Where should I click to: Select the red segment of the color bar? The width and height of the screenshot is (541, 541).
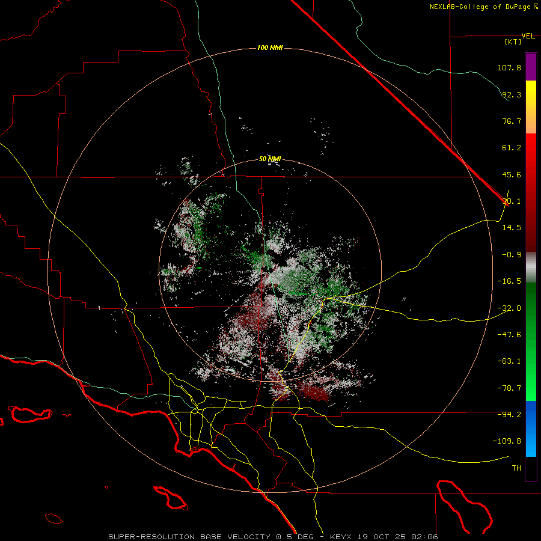coord(531,192)
